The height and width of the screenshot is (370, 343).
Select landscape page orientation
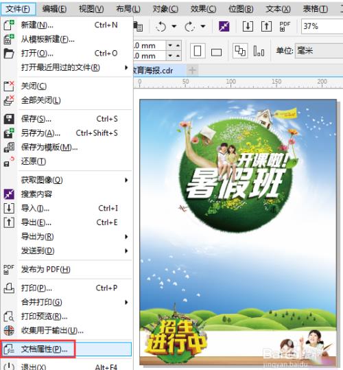(216, 51)
